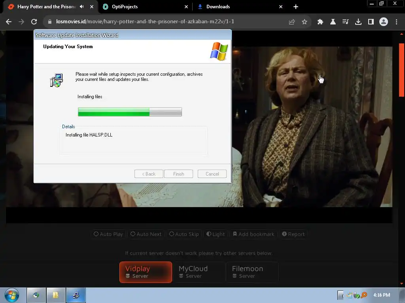
Task: Select the Vidplay server
Action: (x=146, y=272)
